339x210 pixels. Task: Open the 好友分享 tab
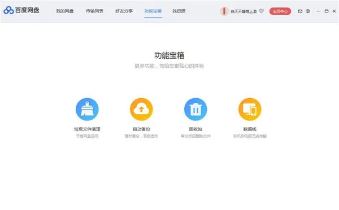point(124,11)
